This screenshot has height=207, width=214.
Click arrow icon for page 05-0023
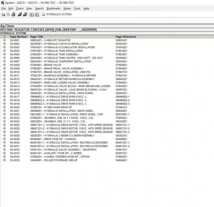pos(4,118)
